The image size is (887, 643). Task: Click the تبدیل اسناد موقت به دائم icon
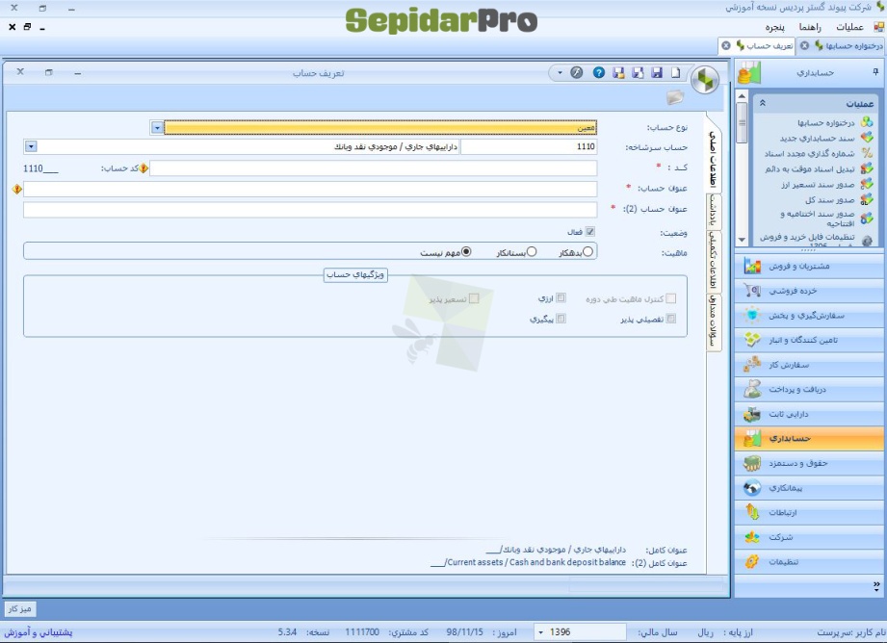(x=866, y=167)
